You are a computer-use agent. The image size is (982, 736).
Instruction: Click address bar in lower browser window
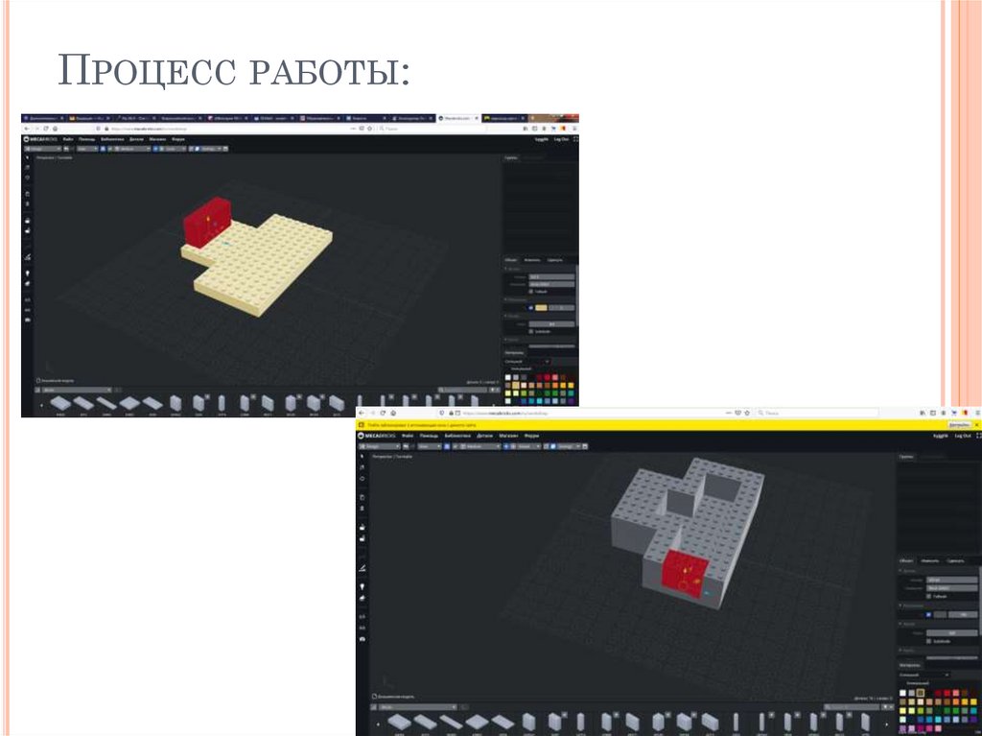[595, 414]
